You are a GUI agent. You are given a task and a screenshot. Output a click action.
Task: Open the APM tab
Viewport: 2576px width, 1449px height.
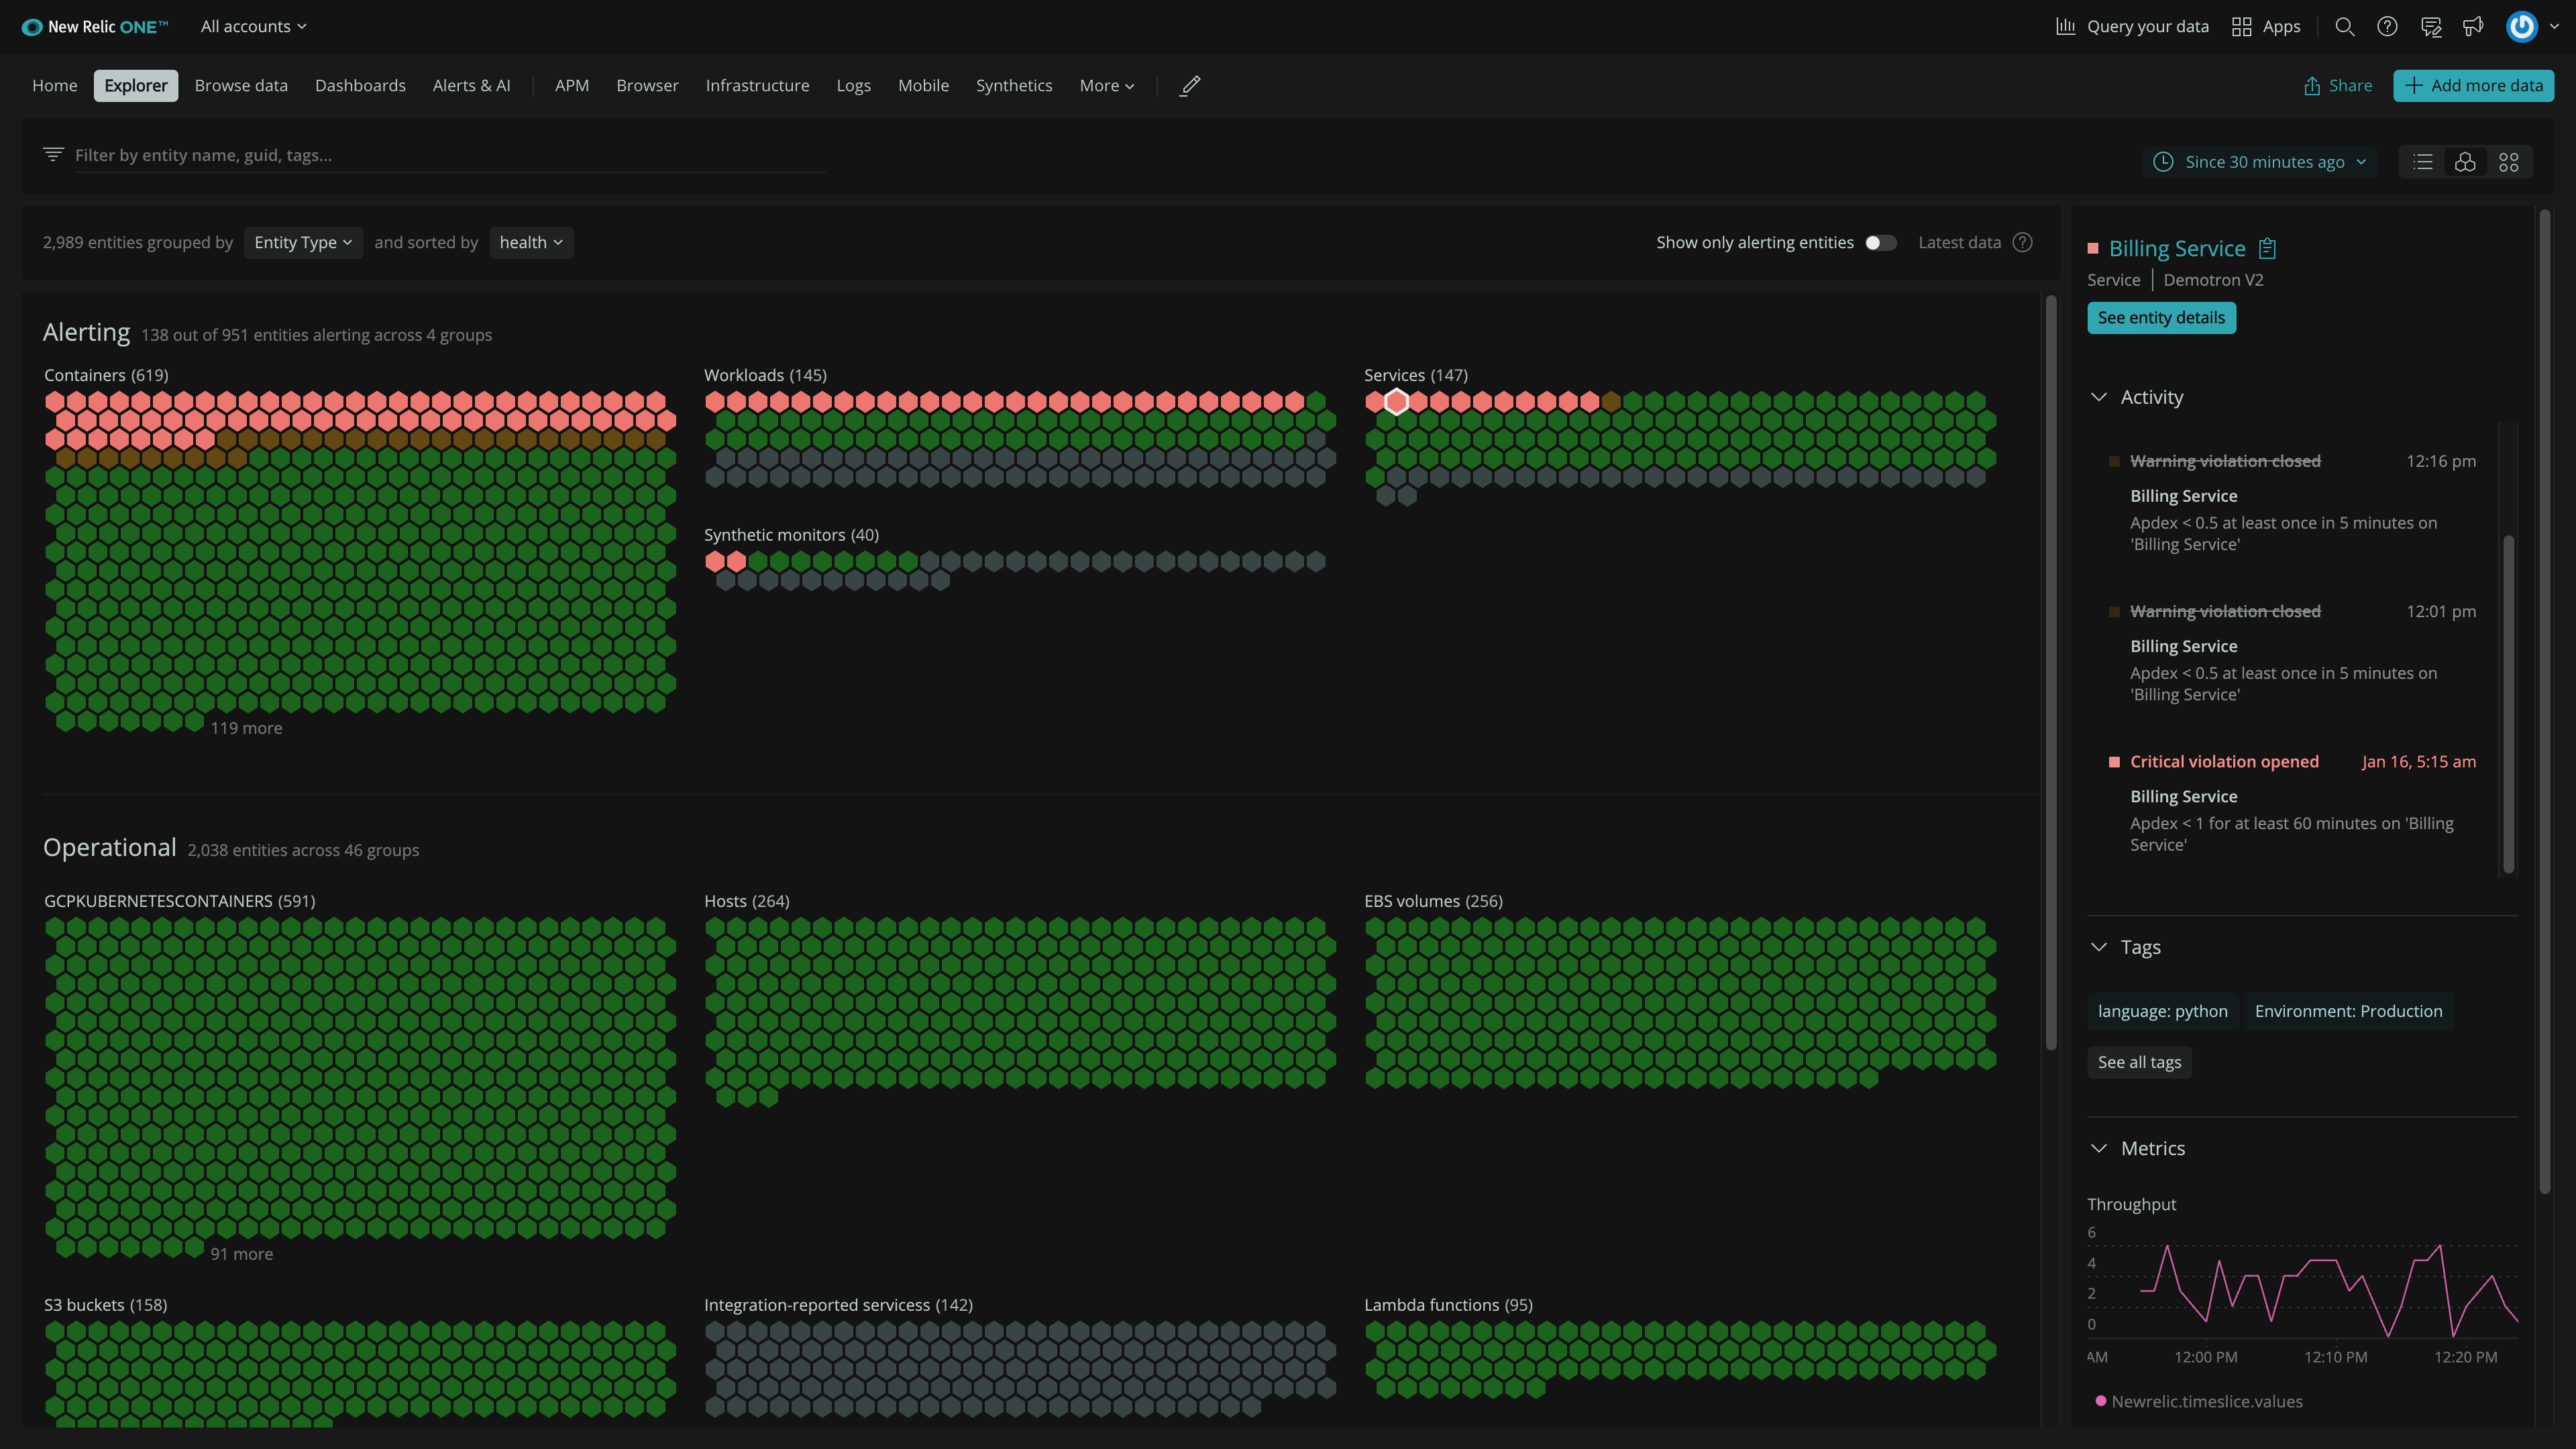point(572,86)
